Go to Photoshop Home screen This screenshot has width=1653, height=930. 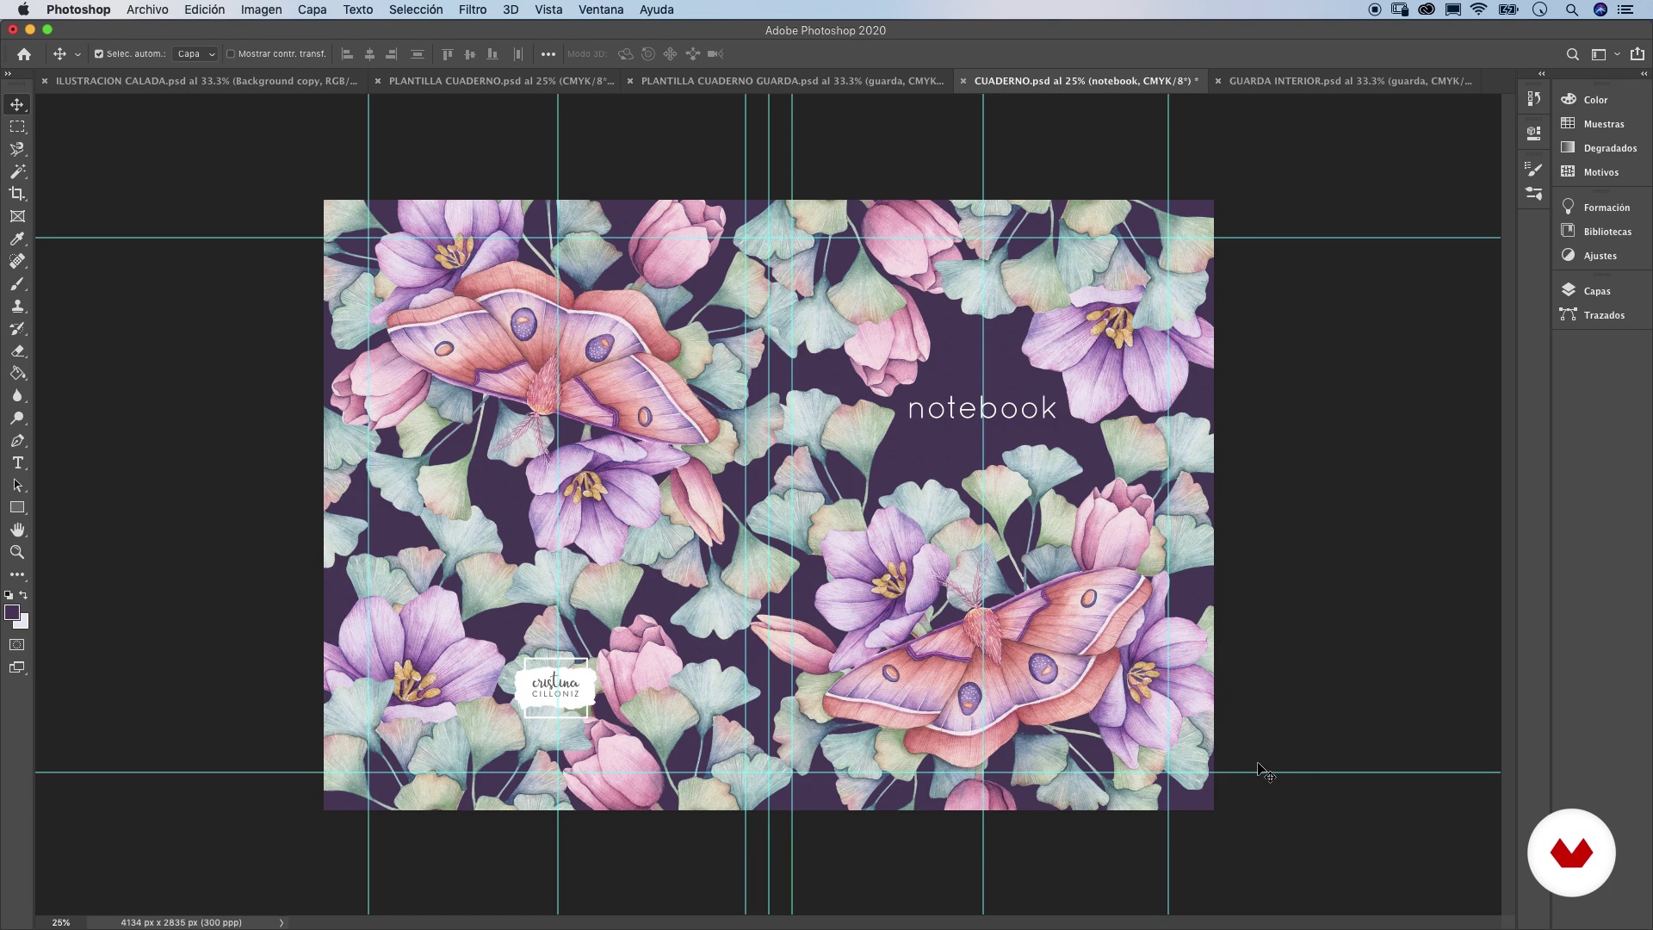pyautogui.click(x=24, y=54)
